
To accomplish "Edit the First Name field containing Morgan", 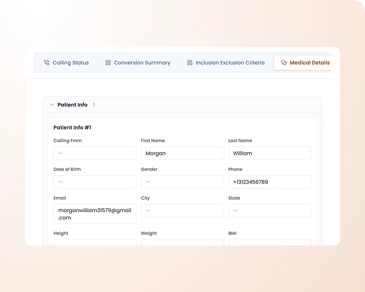I will [182, 153].
